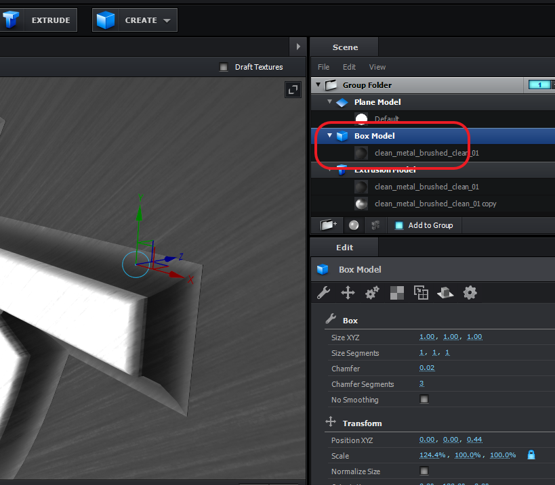Viewport: 555px width, 485px height.
Task: Open the wrench Box properties tab
Action: click(x=323, y=293)
